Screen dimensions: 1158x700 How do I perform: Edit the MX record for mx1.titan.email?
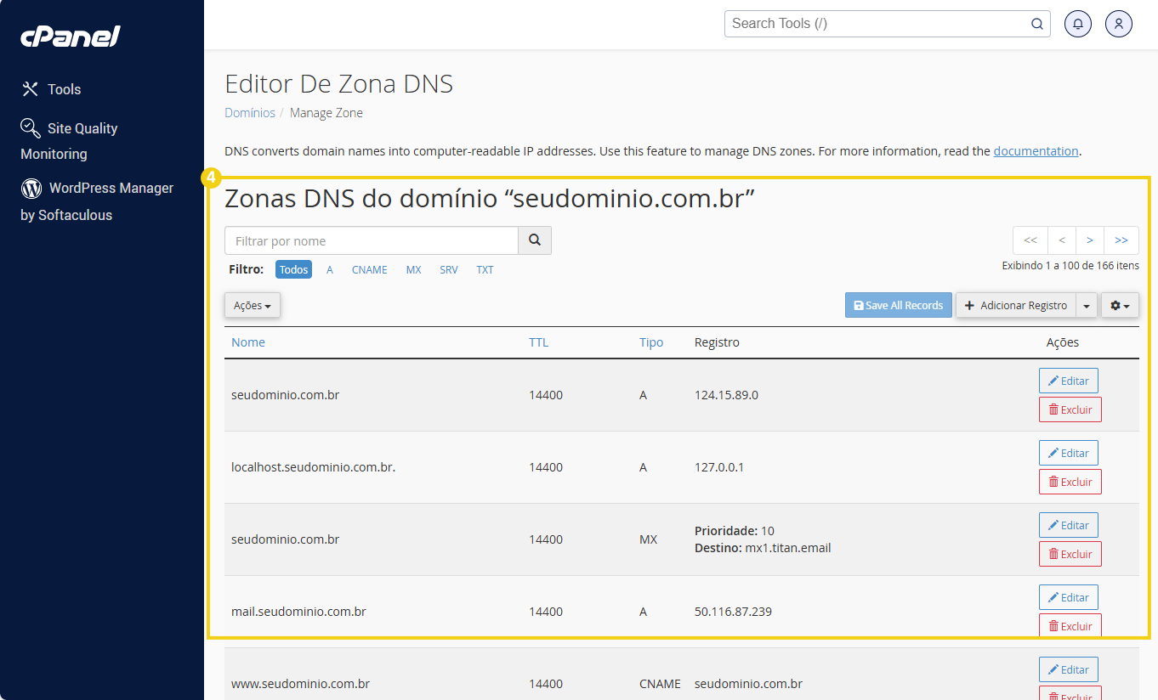point(1069,525)
